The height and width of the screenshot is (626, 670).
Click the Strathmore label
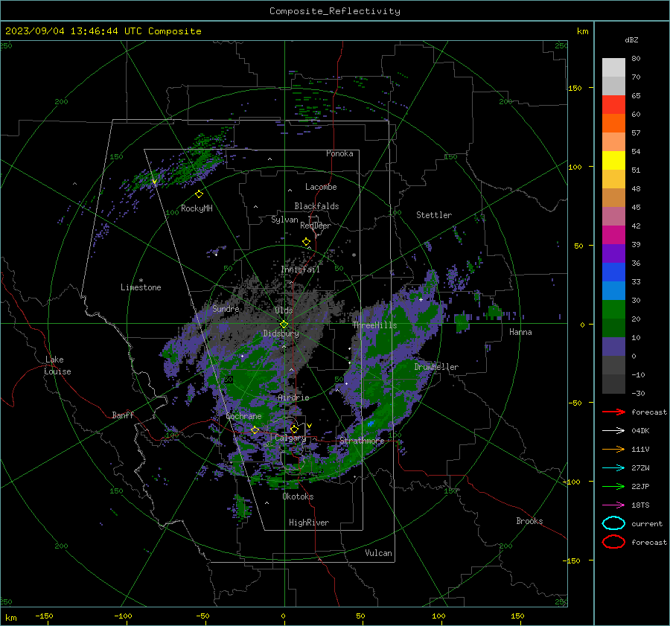click(x=362, y=441)
